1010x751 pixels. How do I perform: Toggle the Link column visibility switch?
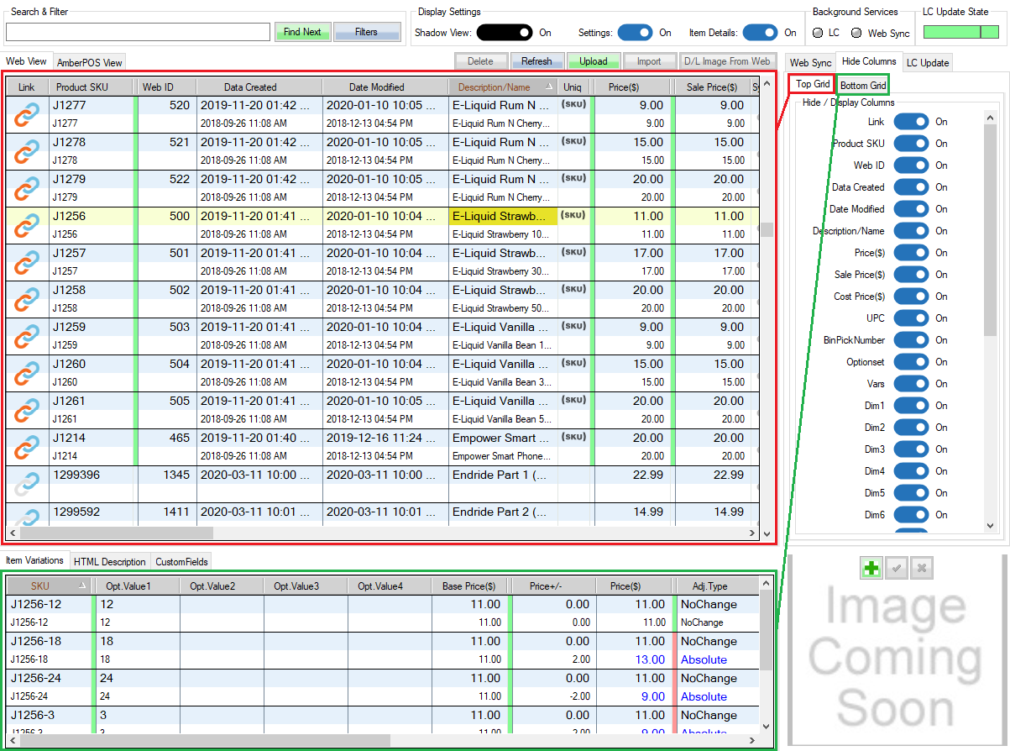pyautogui.click(x=911, y=122)
